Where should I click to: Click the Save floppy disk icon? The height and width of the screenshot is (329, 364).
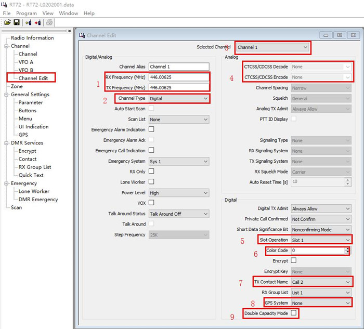tap(17, 22)
